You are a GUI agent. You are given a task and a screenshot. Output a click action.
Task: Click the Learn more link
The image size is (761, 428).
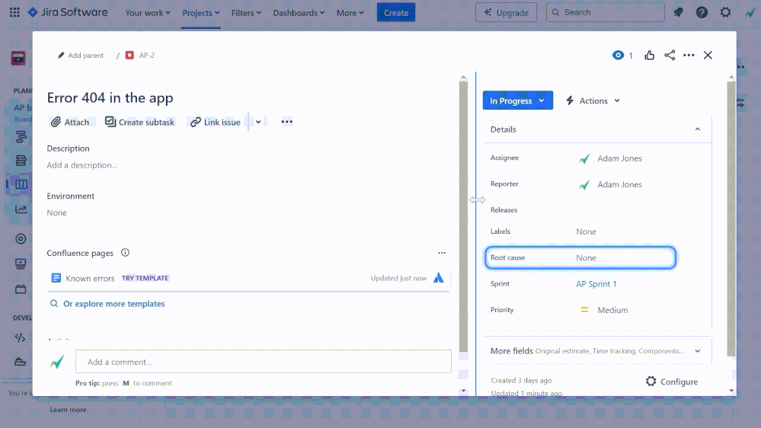coord(68,410)
